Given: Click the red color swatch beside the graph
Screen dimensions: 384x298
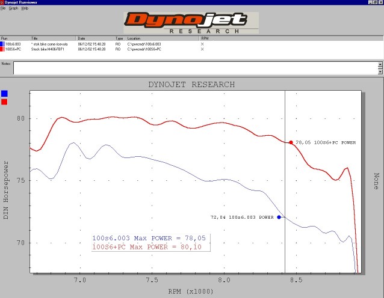Looking at the screenshot, I should click(x=5, y=102).
